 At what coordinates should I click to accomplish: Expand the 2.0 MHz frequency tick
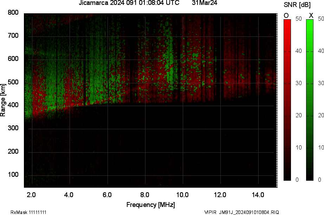tap(31, 194)
